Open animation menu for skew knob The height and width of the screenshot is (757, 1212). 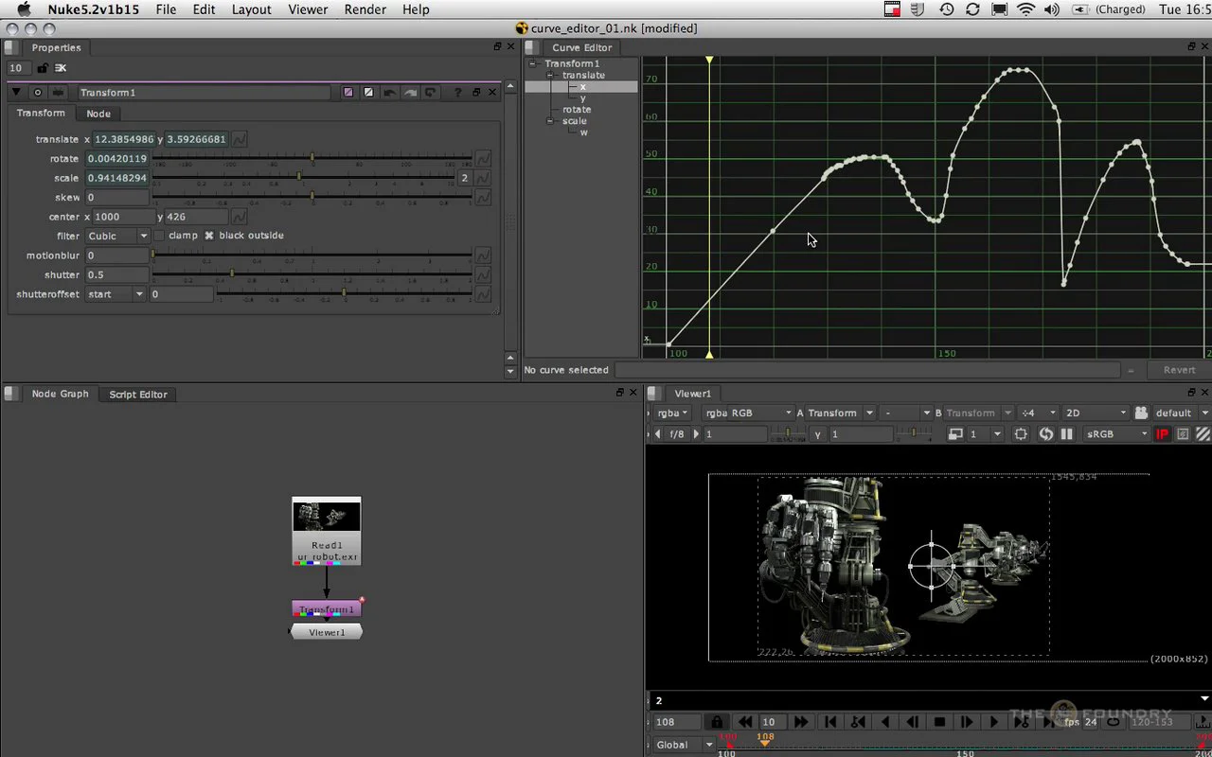[x=483, y=197]
